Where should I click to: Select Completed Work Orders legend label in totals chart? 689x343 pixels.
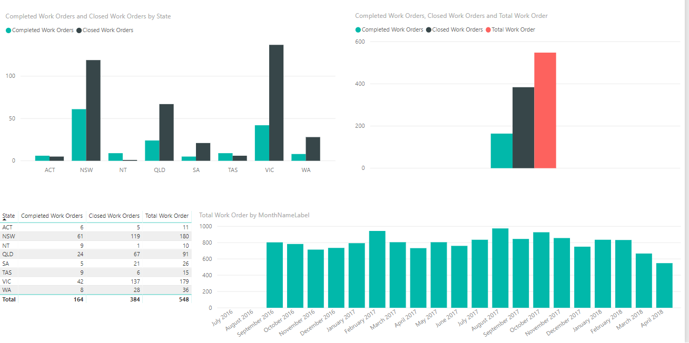coord(392,30)
